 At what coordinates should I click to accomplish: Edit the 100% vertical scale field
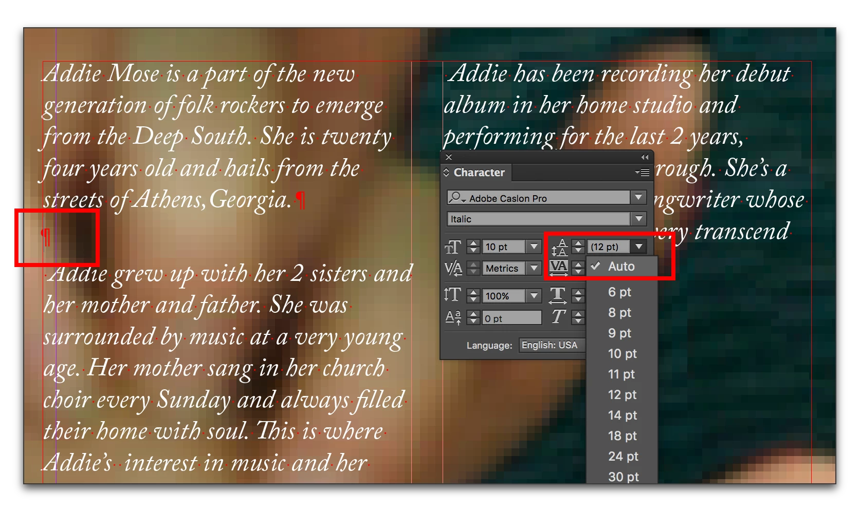click(x=504, y=296)
